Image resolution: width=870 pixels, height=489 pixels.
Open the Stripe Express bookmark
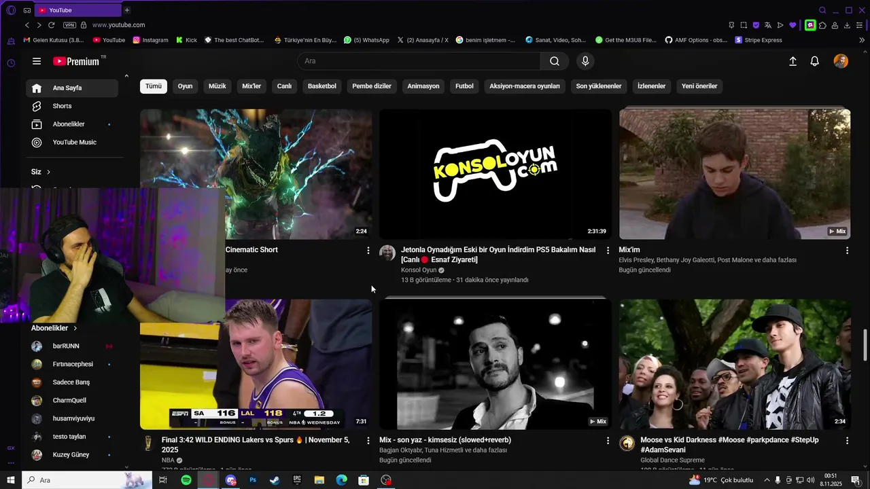click(759, 40)
